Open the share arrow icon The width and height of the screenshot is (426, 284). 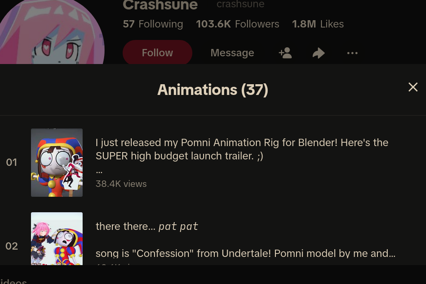point(319,53)
